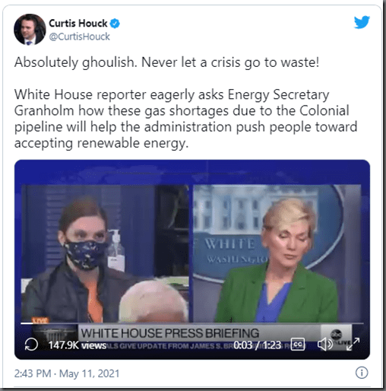
Task: Click the video progress bar
Action: (x=192, y=323)
